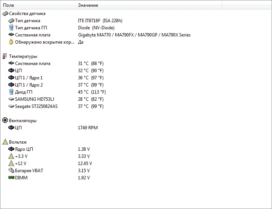
Task: Click the voltage value '12.45 V'
Action: coord(85,164)
